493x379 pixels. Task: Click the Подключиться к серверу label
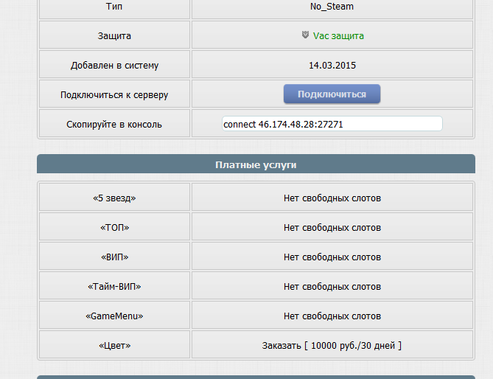coord(114,95)
